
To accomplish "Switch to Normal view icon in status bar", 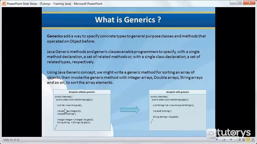I will click(239, 140).
